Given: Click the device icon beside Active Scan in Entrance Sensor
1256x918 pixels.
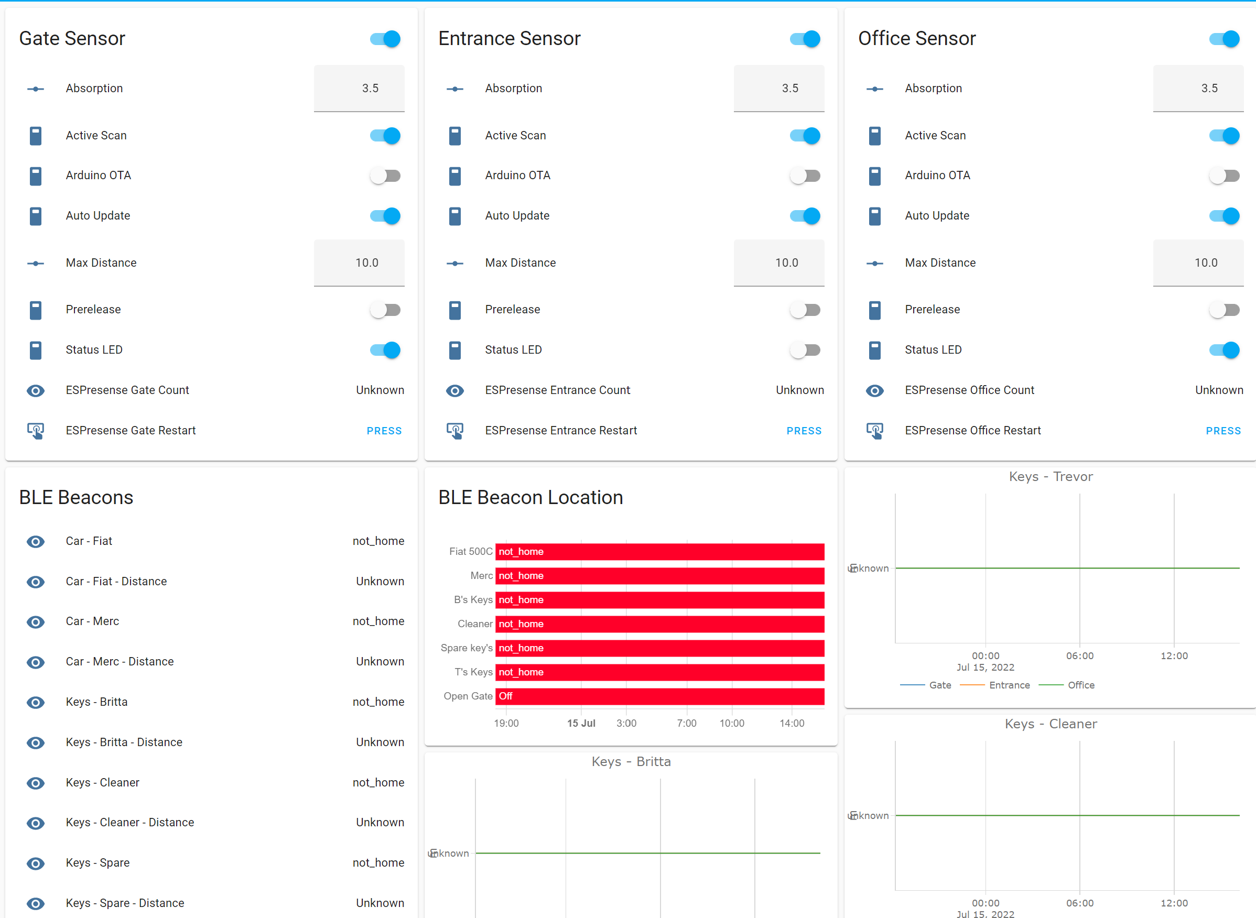Looking at the screenshot, I should (x=456, y=135).
